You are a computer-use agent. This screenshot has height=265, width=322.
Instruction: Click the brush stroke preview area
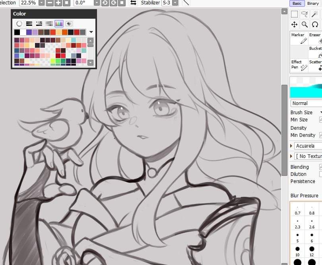[306, 87]
